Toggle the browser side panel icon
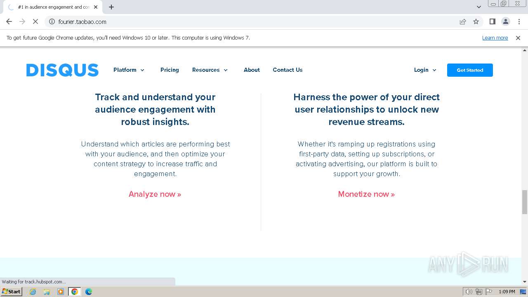Screen dimensions: 528x297 coord(493,21)
